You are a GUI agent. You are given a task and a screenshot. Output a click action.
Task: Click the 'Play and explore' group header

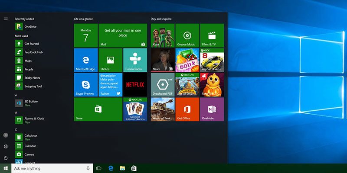161,19
